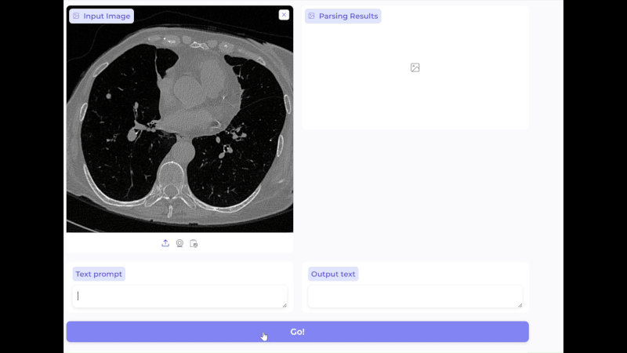
Task: Click the Text prompt box resize handle
Action: (x=284, y=304)
